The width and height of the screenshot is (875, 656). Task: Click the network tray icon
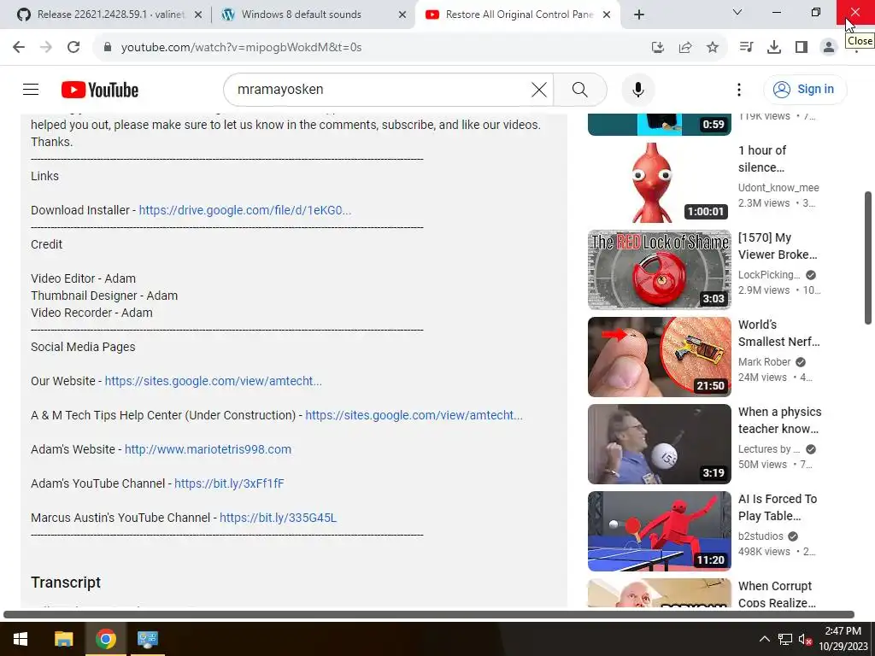coord(784,639)
